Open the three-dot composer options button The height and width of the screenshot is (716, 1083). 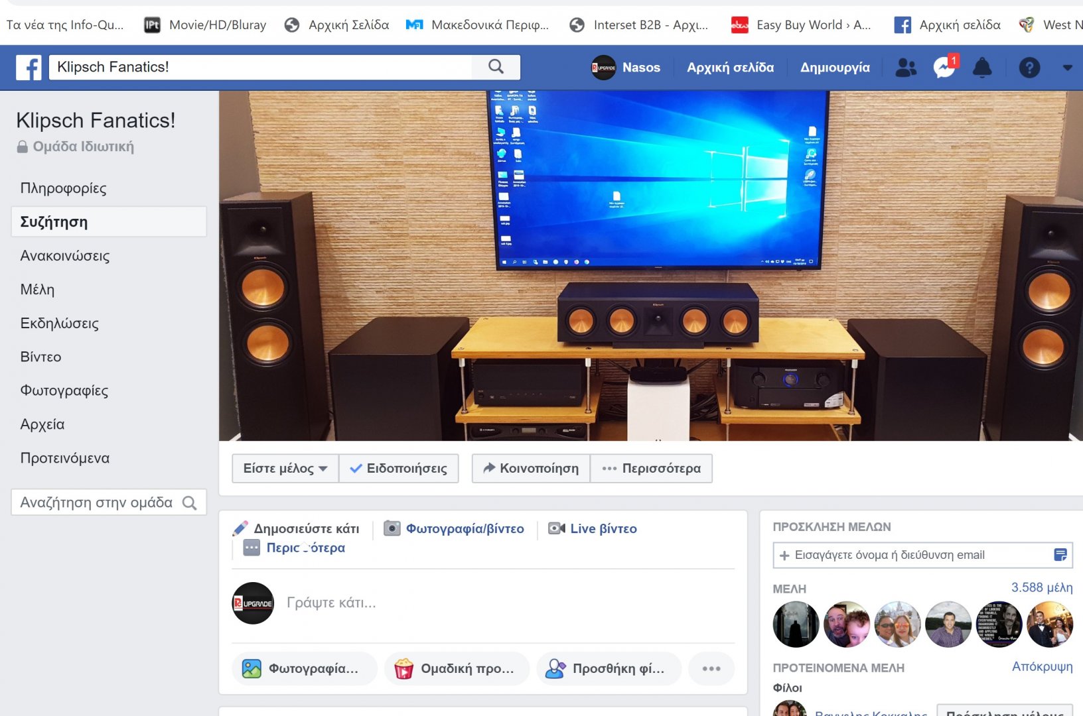(x=711, y=669)
